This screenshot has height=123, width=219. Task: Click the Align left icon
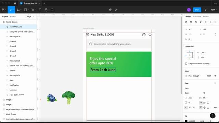pos(186,22)
